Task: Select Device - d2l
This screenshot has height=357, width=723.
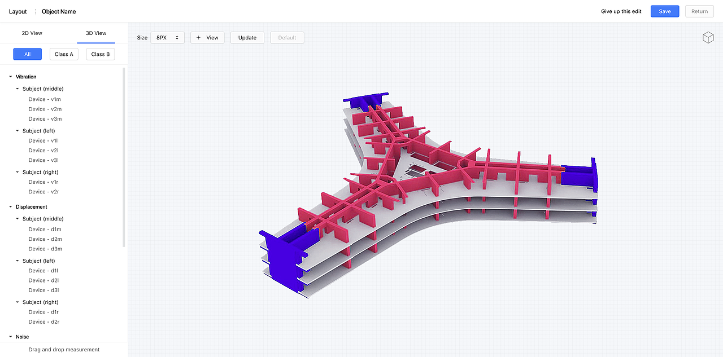Action: point(43,280)
